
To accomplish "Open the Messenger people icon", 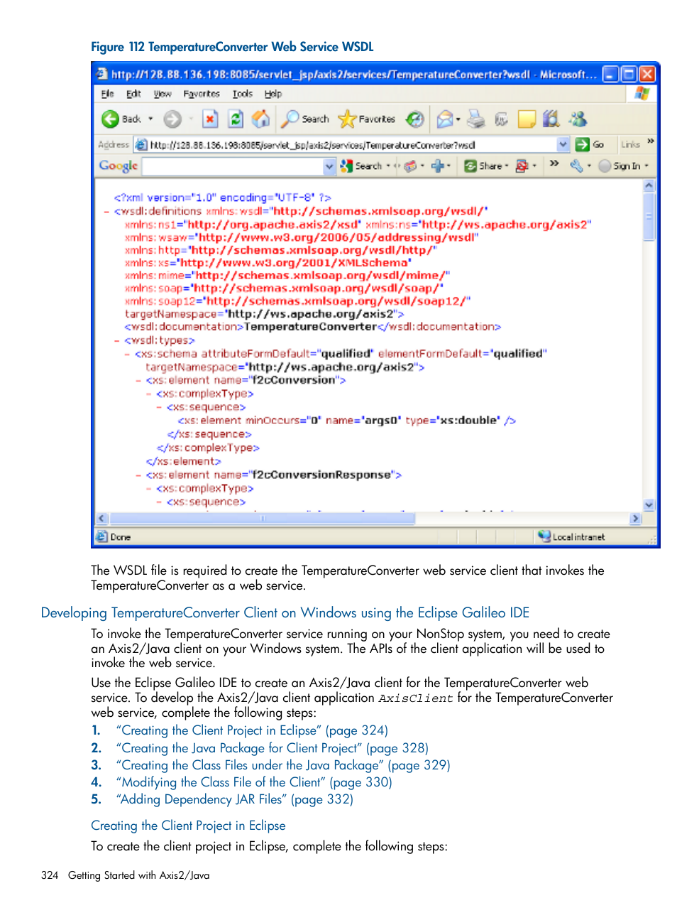I will click(x=578, y=119).
